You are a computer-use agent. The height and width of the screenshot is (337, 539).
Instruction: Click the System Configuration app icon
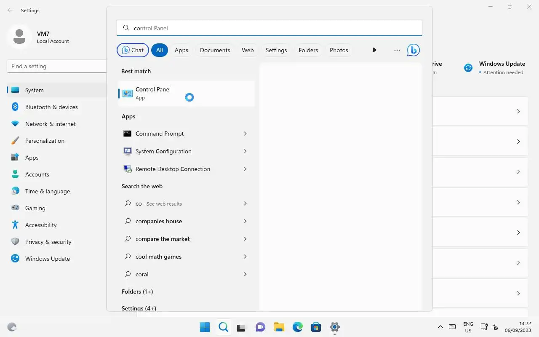[x=127, y=151]
